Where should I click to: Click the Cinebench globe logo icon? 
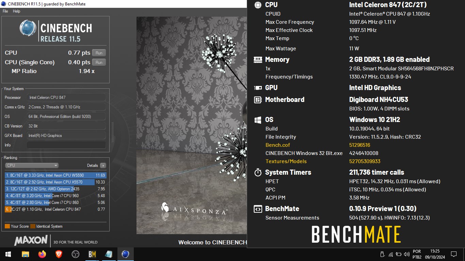click(x=28, y=28)
